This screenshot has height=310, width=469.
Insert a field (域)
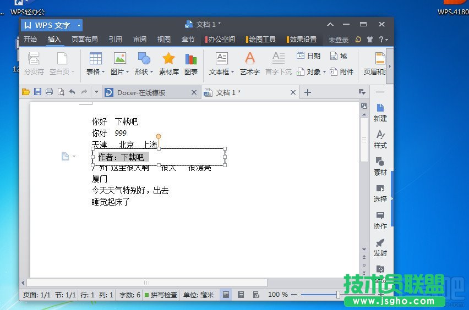(339, 56)
